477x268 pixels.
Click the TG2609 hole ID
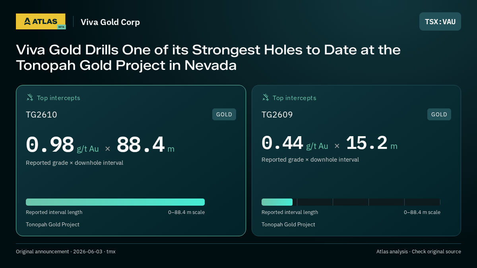277,115
